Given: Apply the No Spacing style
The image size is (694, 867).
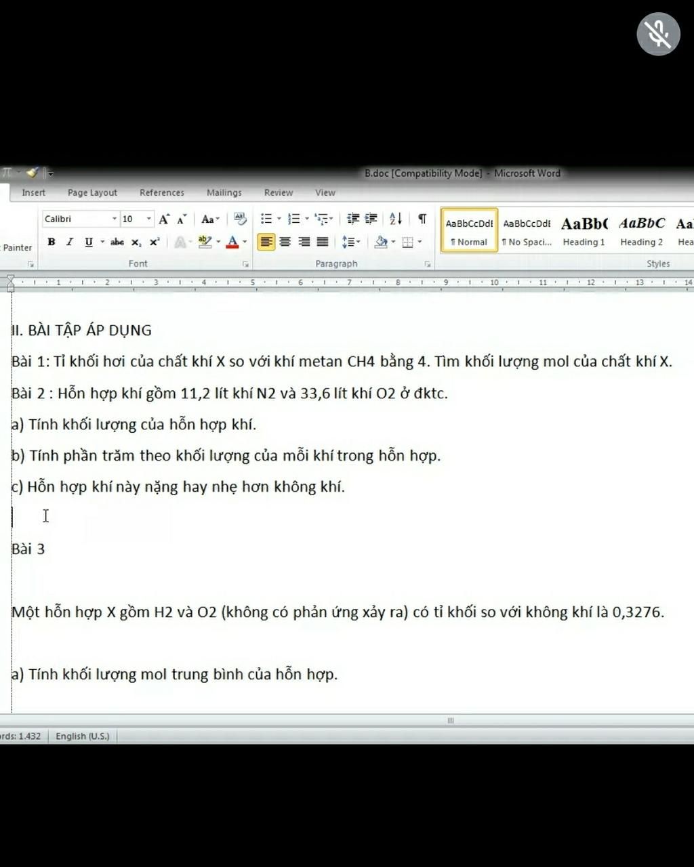Looking at the screenshot, I should click(527, 230).
